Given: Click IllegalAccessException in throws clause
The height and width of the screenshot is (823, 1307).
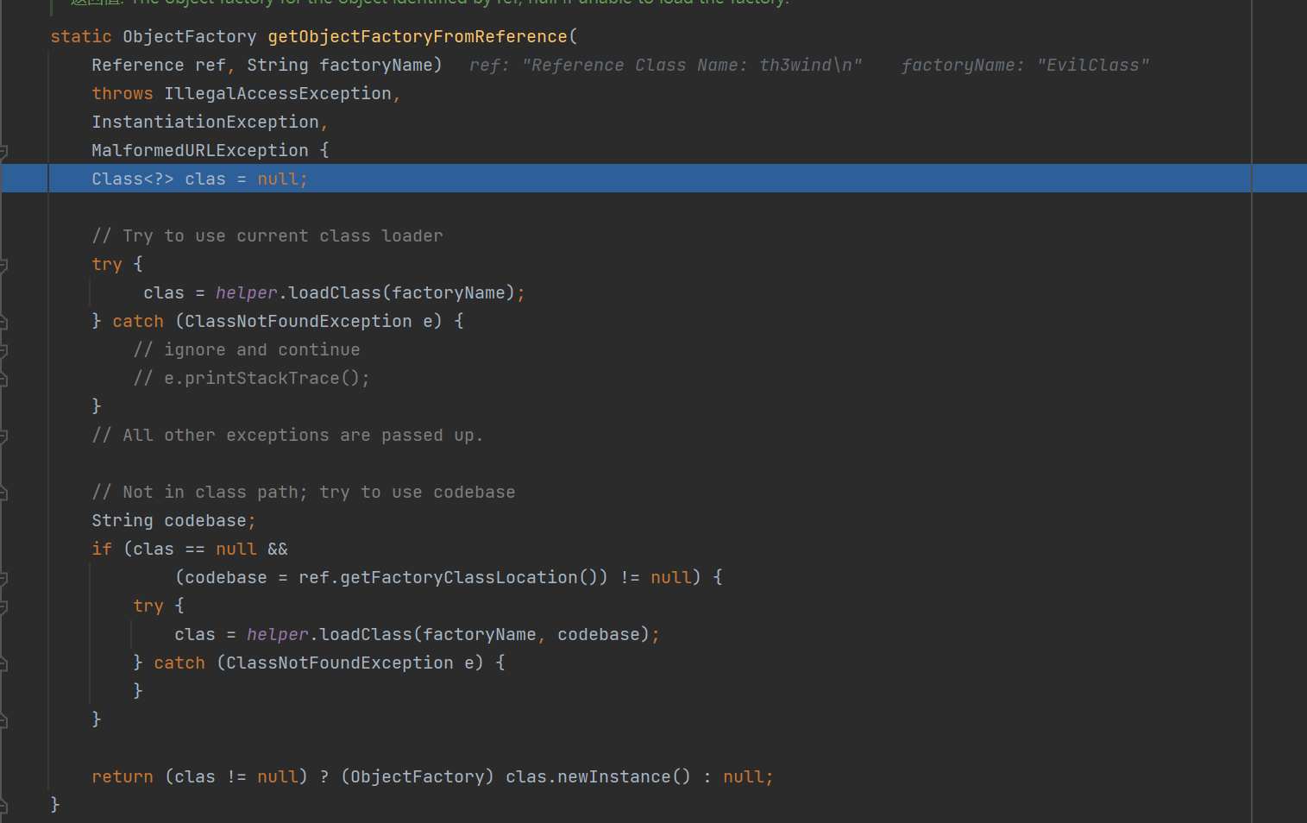Looking at the screenshot, I should pos(278,93).
